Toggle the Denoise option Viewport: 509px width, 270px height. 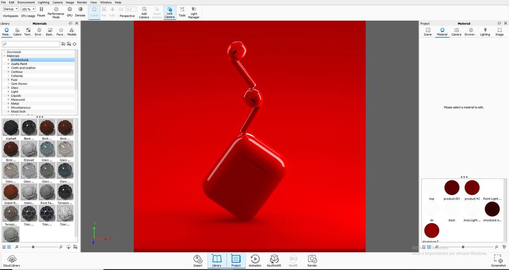click(80, 12)
